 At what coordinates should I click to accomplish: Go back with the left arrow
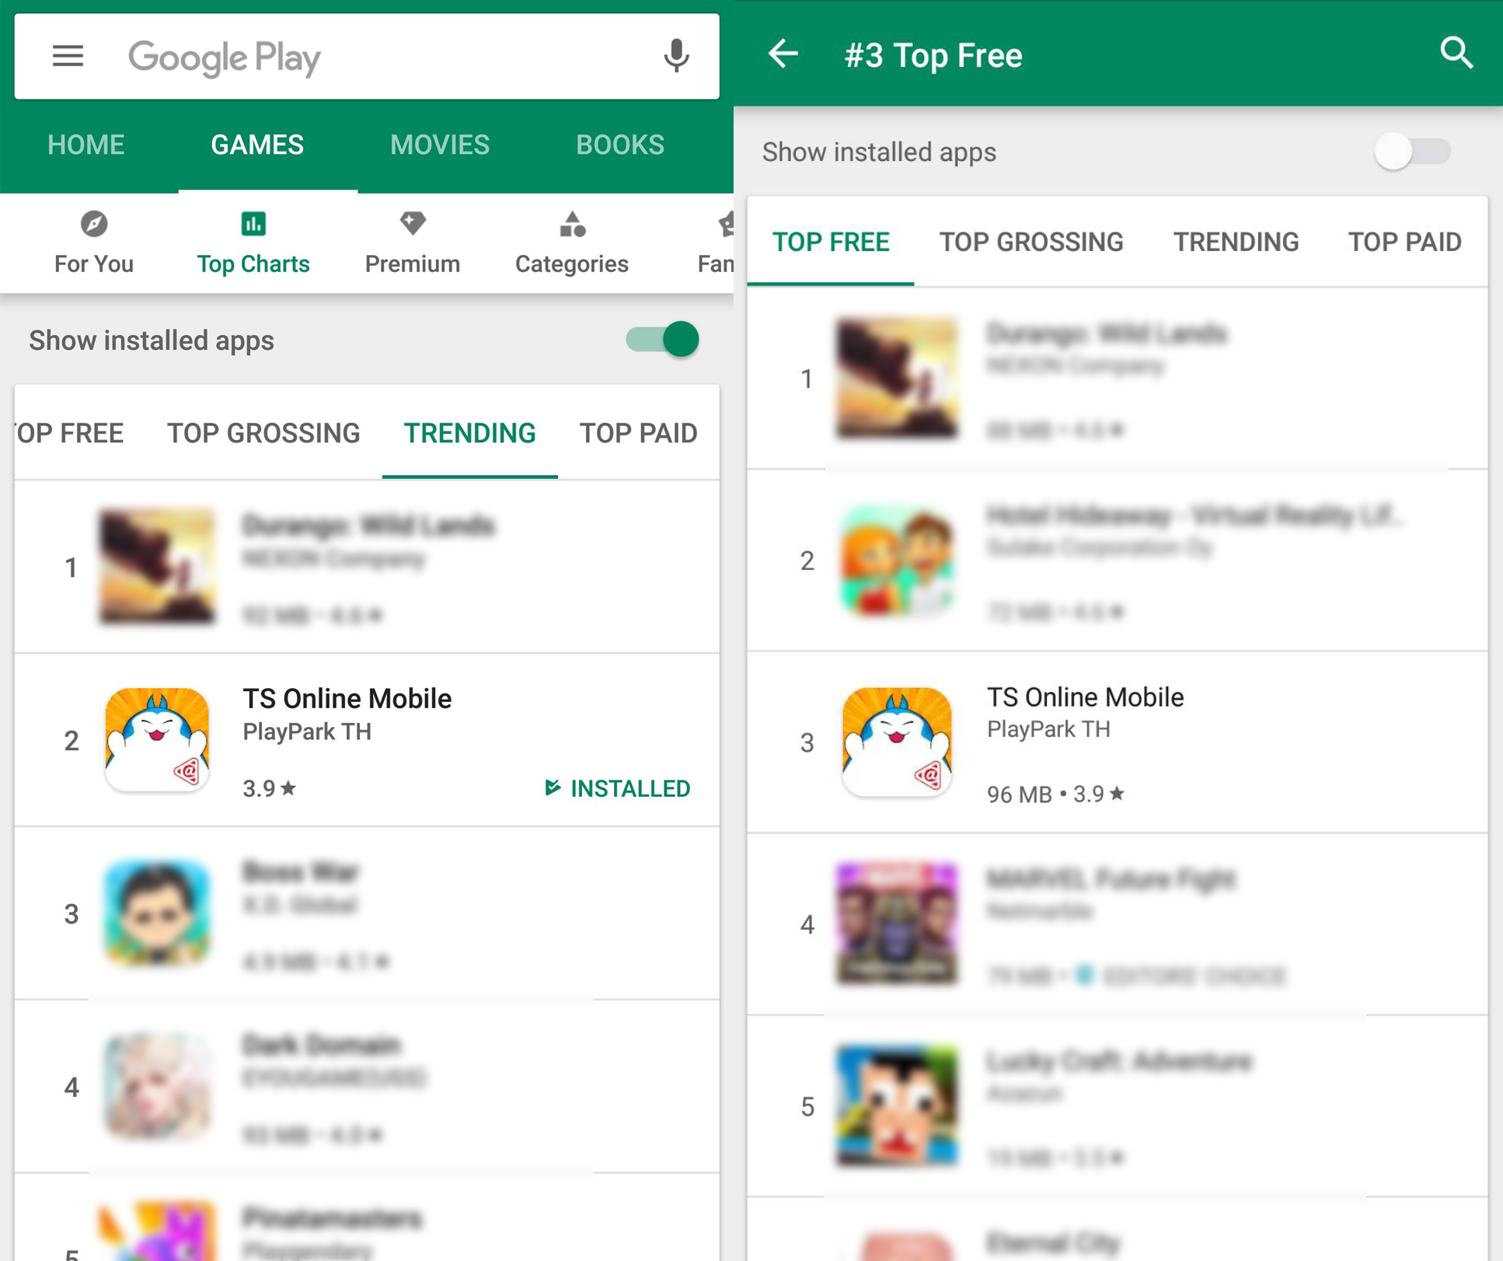pos(783,54)
